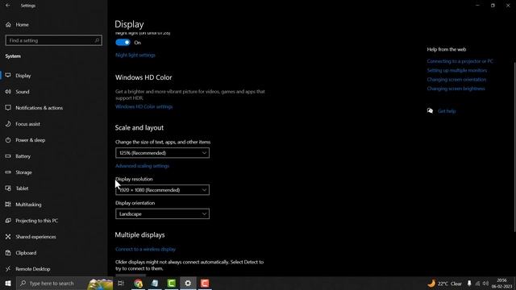Open Changing screen orientation help link
The width and height of the screenshot is (516, 290).
[x=456, y=80]
